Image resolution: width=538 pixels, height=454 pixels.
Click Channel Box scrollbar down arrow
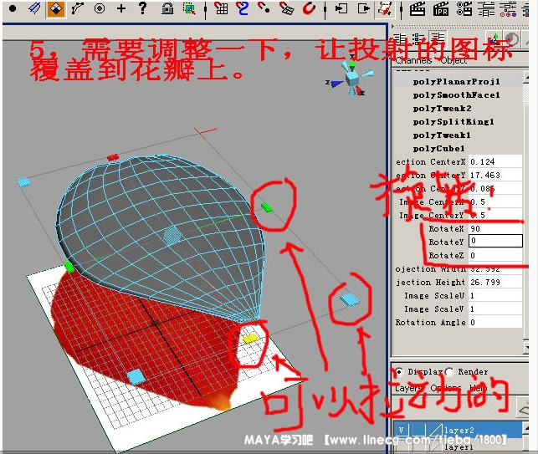[x=525, y=347]
